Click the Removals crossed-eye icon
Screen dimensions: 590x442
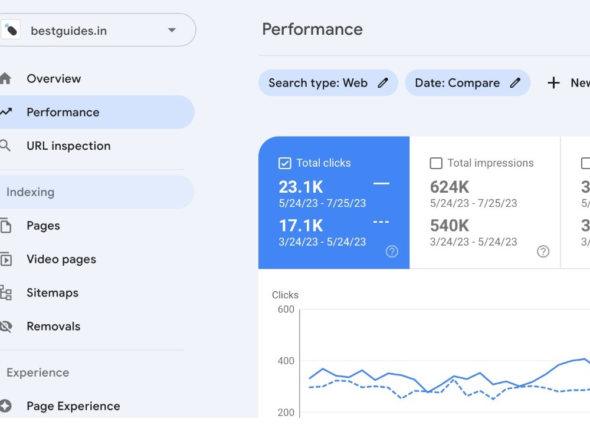click(6, 326)
